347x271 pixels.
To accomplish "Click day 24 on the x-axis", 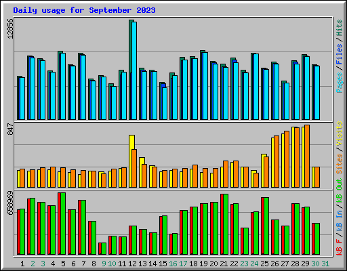I will point(254,264).
